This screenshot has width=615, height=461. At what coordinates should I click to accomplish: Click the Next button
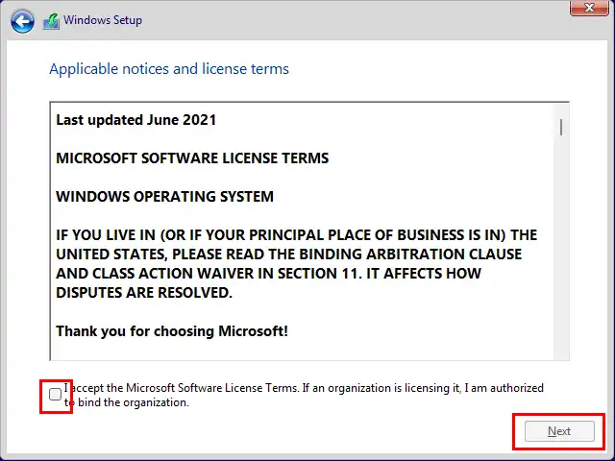point(559,431)
